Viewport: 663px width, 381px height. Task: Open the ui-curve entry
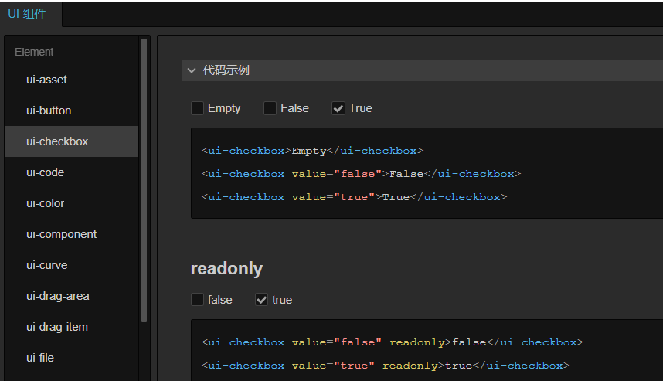click(46, 265)
